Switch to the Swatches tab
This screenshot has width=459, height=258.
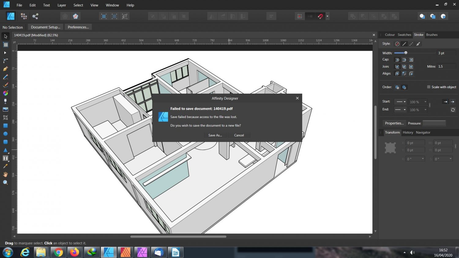(404, 35)
